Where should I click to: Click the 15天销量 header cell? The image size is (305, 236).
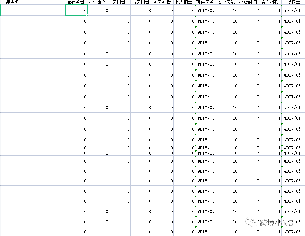(141, 2)
